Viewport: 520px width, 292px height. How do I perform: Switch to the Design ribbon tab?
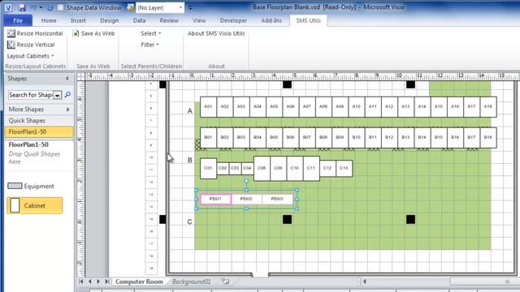[x=110, y=20]
